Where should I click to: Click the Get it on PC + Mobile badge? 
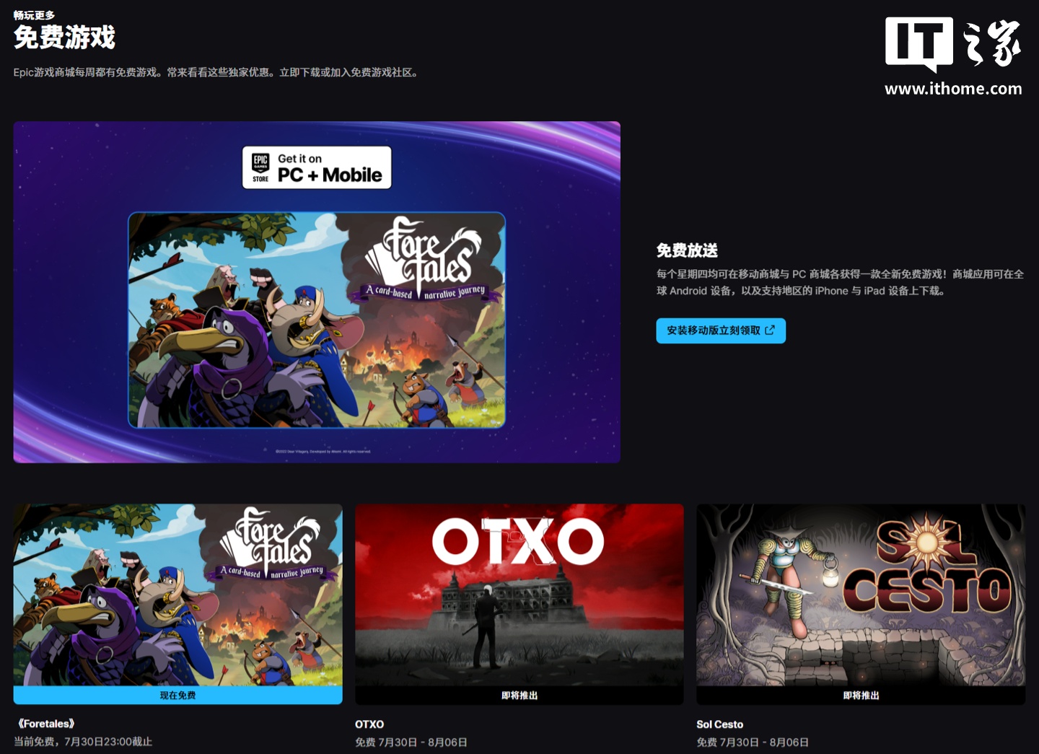317,167
